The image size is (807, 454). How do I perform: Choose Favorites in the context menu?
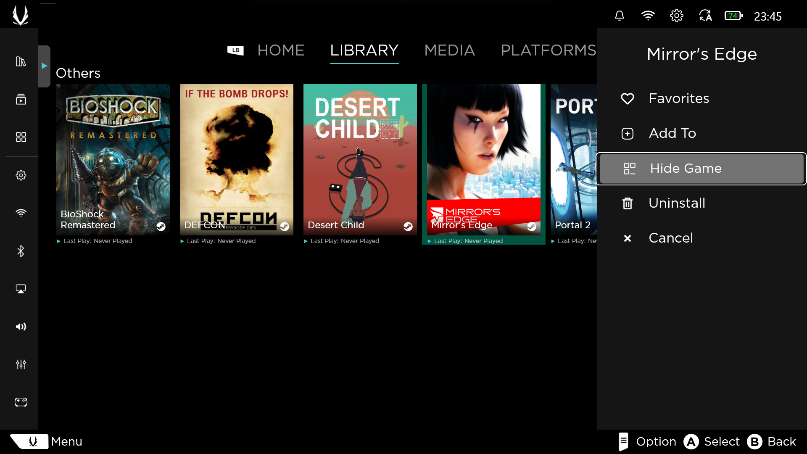click(x=702, y=99)
